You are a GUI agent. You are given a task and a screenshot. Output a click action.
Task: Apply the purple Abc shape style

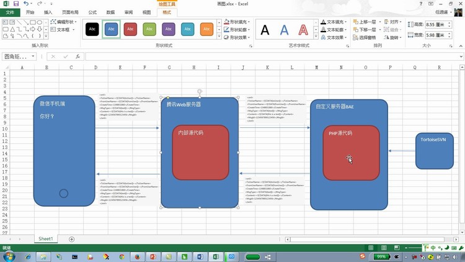(169, 29)
